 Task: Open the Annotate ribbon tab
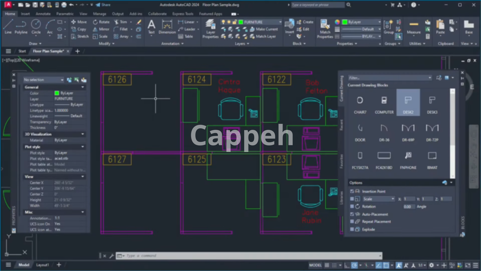pos(43,14)
